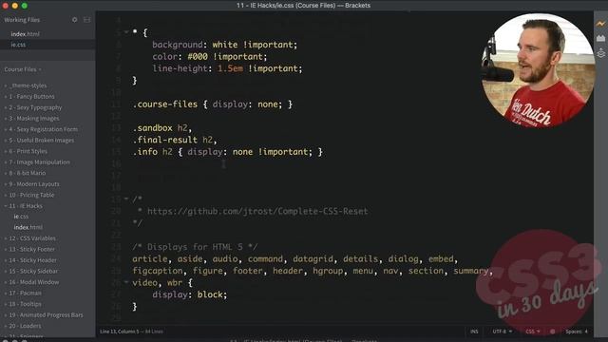This screenshot has width=608, height=342.
Task: Open the 17 - Pacman folder
Action: click(x=25, y=294)
